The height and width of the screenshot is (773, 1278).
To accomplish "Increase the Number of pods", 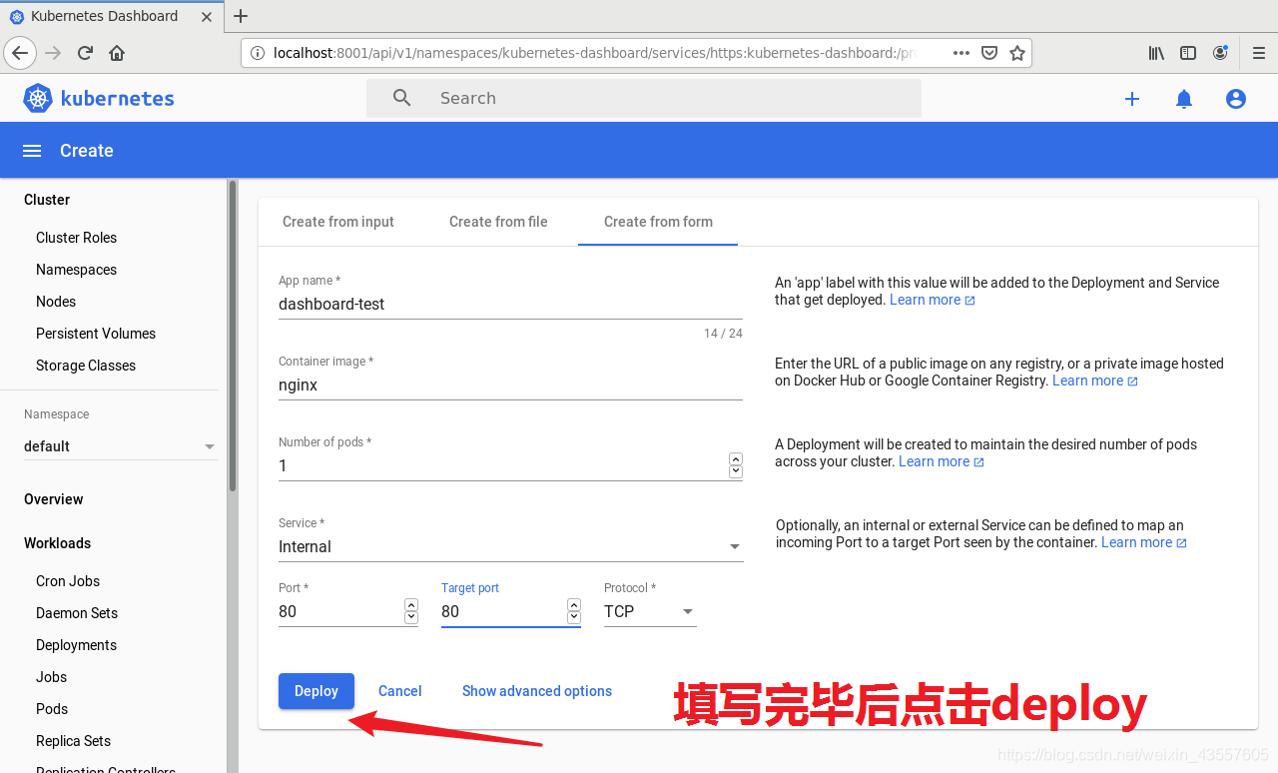I will [736, 459].
